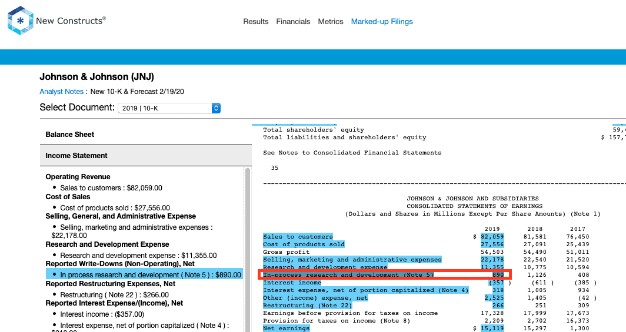Click highlighted Restructuring (Note 22) in filing
626x332 pixels.
click(x=307, y=306)
